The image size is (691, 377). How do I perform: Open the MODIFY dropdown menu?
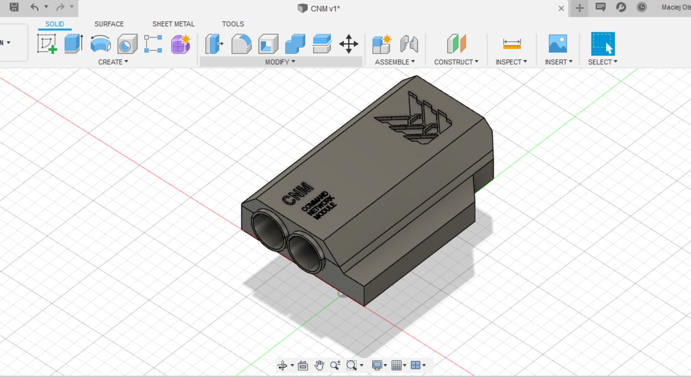pos(280,62)
